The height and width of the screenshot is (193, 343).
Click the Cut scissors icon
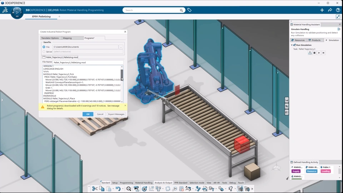click(x=95, y=189)
